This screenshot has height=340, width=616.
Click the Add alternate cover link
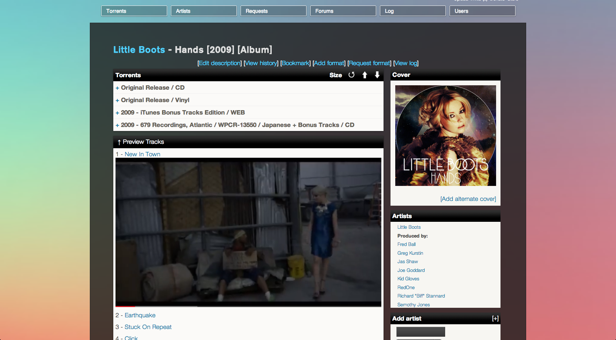click(x=468, y=199)
